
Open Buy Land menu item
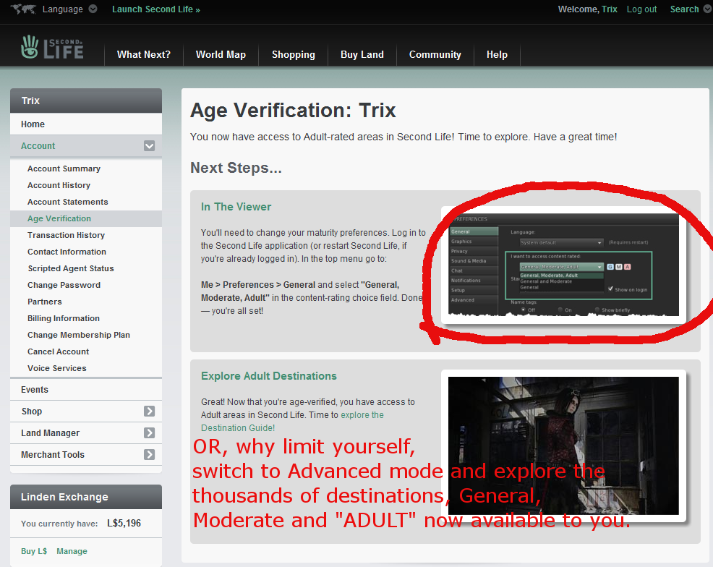click(x=362, y=54)
